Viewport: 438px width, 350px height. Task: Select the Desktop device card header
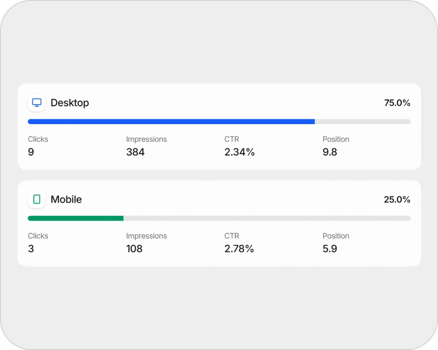pyautogui.click(x=70, y=103)
